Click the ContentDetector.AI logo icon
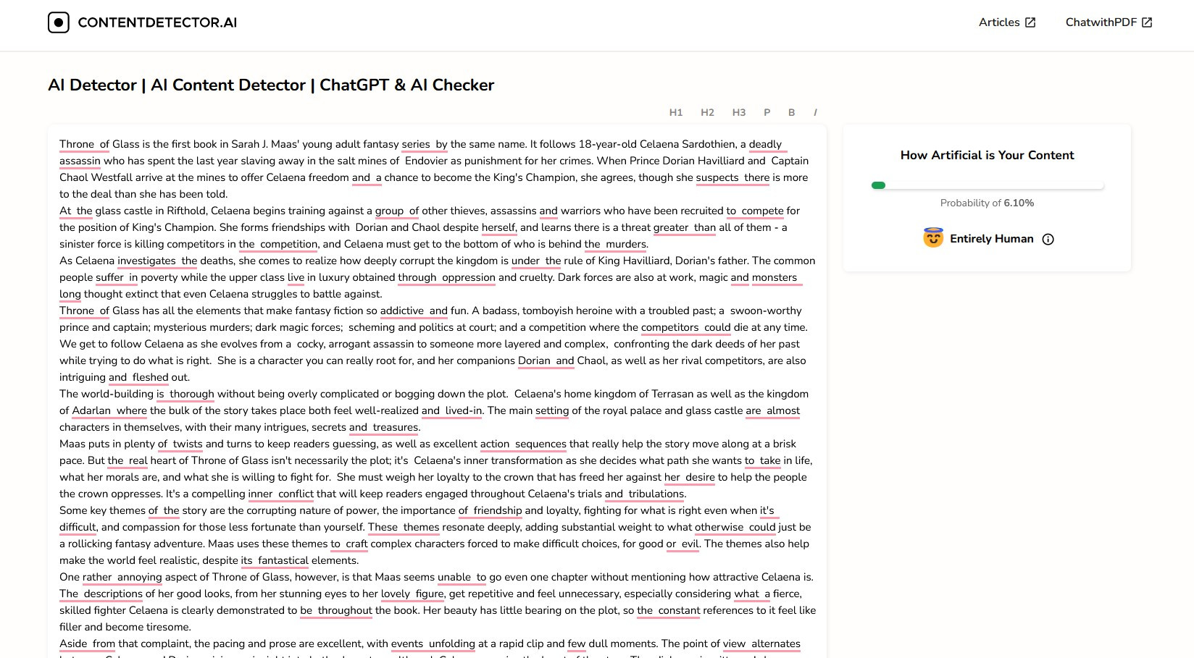 (59, 22)
